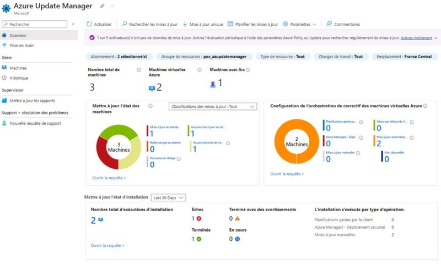Click the Emplacement France Central filter
This screenshot has width=441, height=264.
(x=404, y=57)
